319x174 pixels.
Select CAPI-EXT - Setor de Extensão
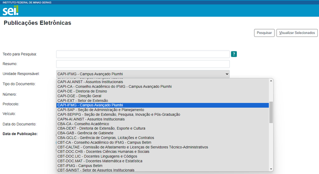point(83,101)
